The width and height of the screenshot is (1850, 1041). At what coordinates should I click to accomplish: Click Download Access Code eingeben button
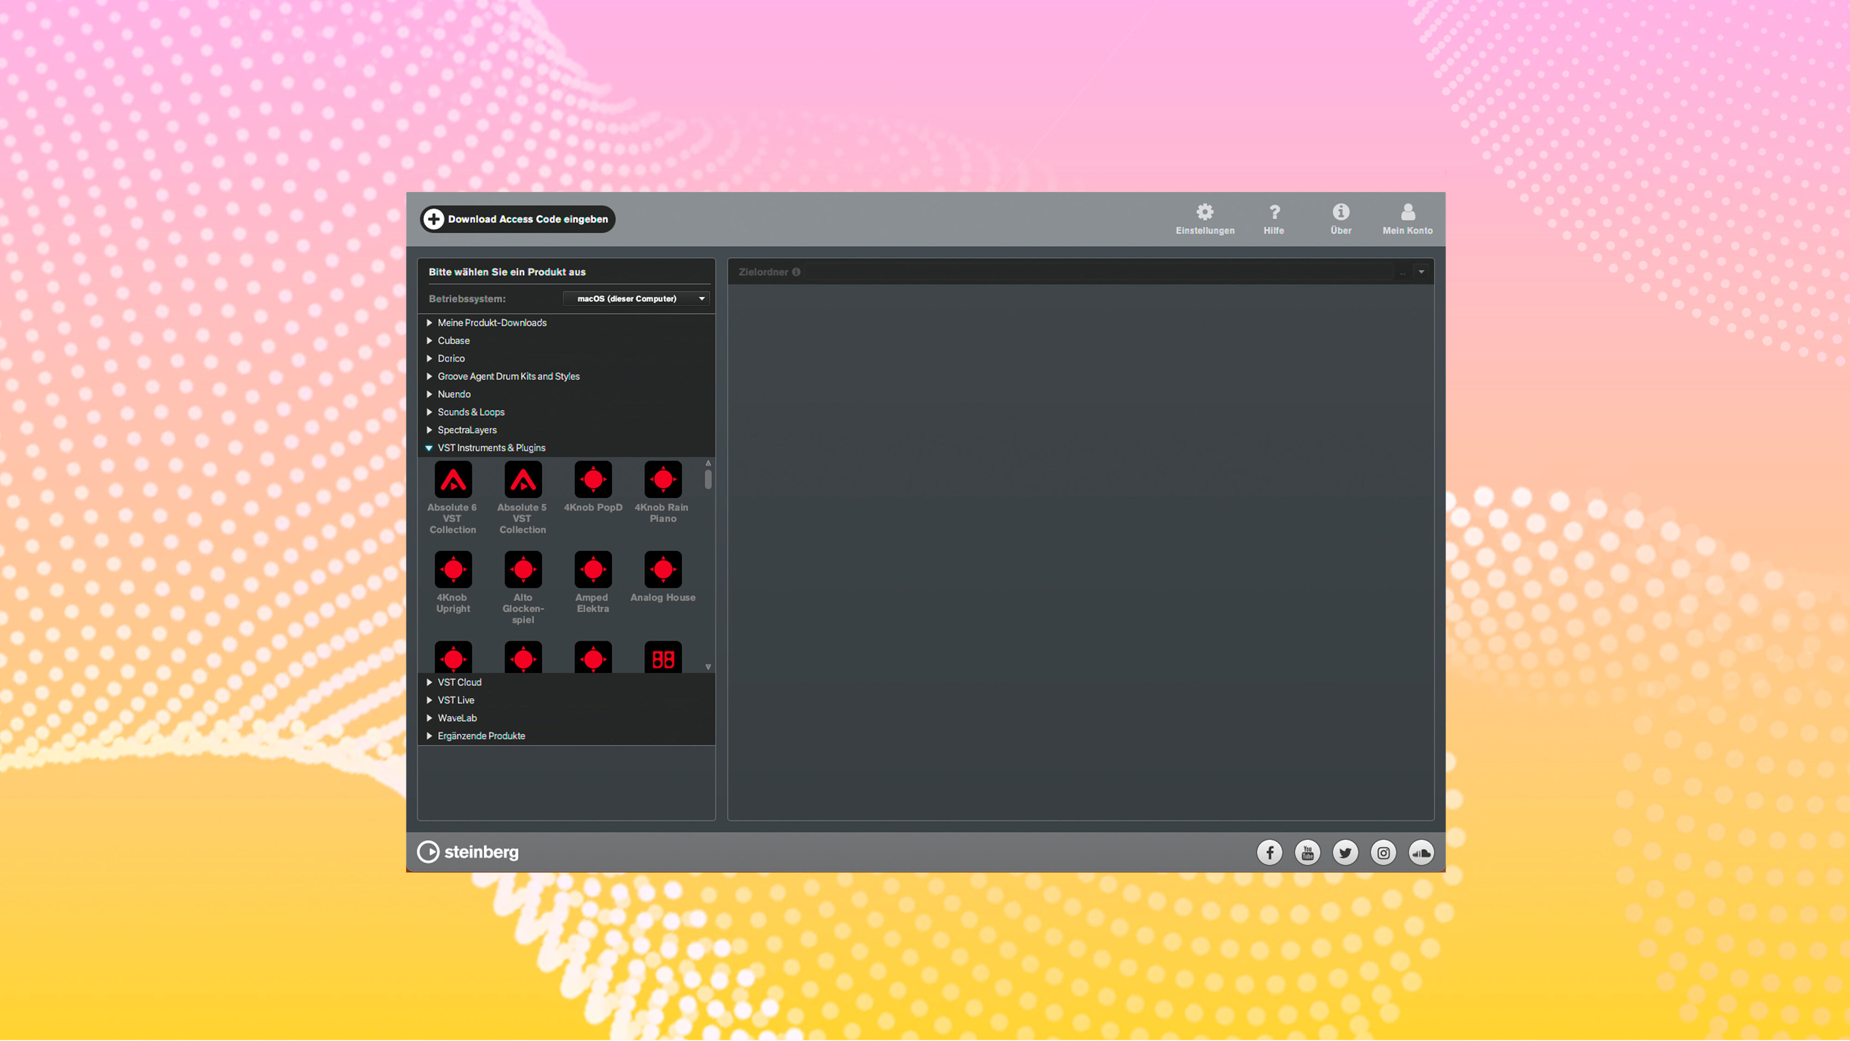[x=517, y=219]
